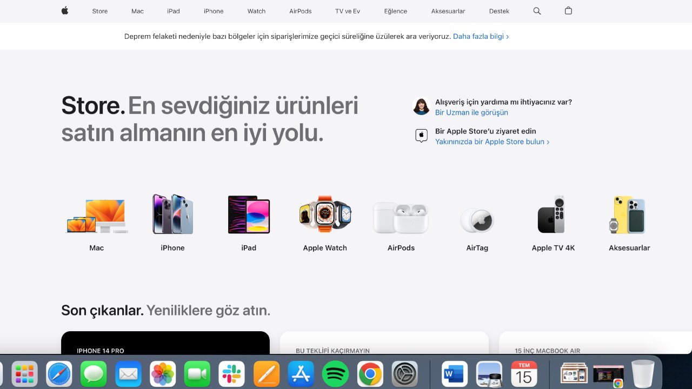Open Pages from the dock
Viewport: 692px width, 389px height.
pyautogui.click(x=267, y=374)
